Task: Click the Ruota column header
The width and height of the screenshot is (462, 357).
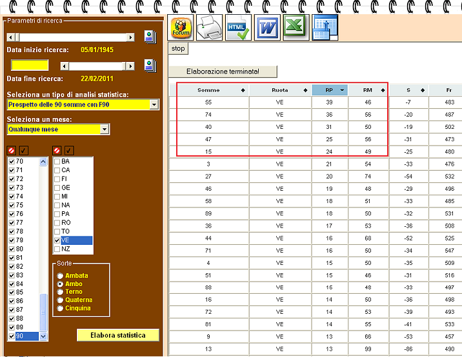Action: coord(279,90)
